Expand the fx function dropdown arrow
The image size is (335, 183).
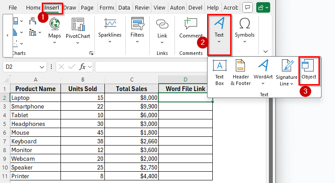tap(90, 67)
